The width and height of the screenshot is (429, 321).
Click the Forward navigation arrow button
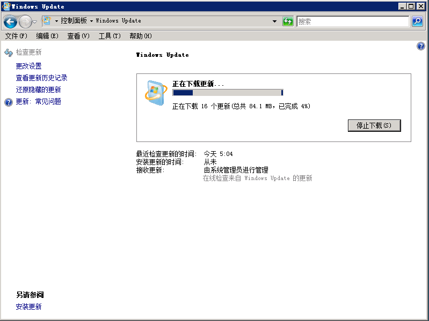click(25, 21)
